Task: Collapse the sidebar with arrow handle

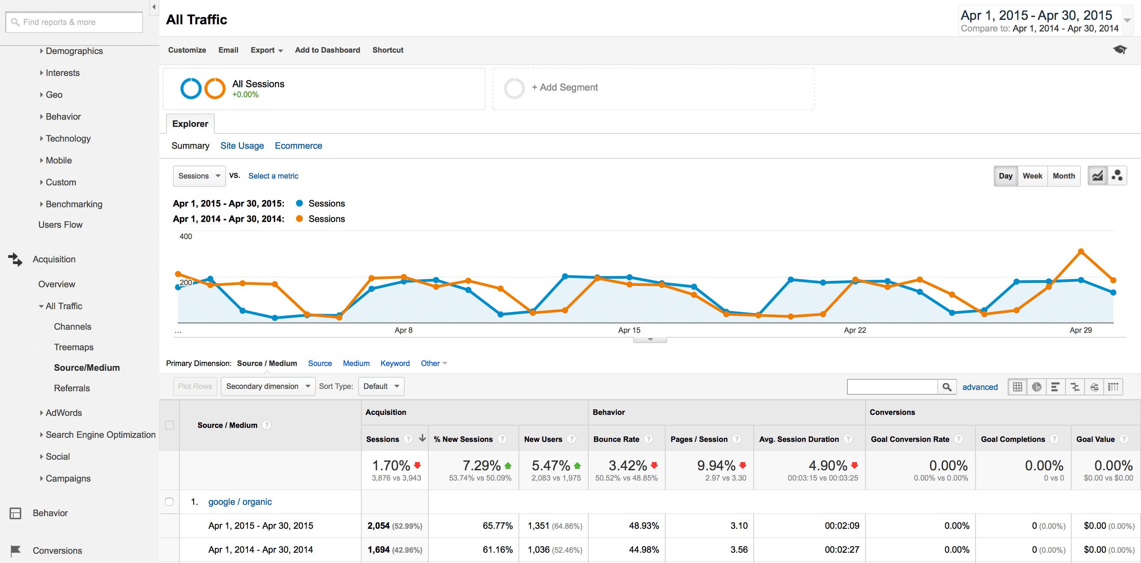Action: (154, 7)
